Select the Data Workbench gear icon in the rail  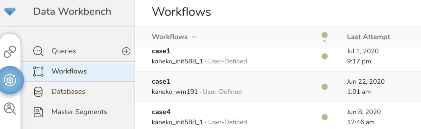click(10, 80)
